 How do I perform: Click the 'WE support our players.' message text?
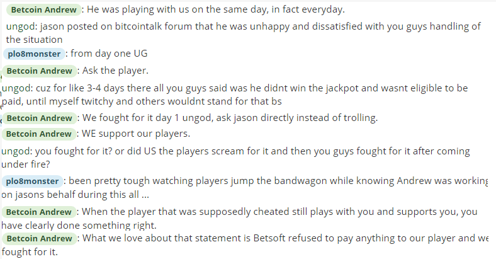[x=136, y=134]
